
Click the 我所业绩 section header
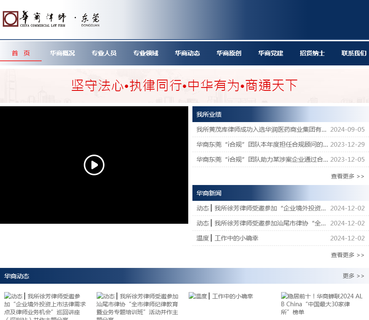pyautogui.click(x=209, y=115)
